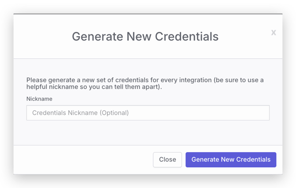296x188 pixels.
Task: Focus the Credentials Nickname input field
Action: pyautogui.click(x=148, y=113)
